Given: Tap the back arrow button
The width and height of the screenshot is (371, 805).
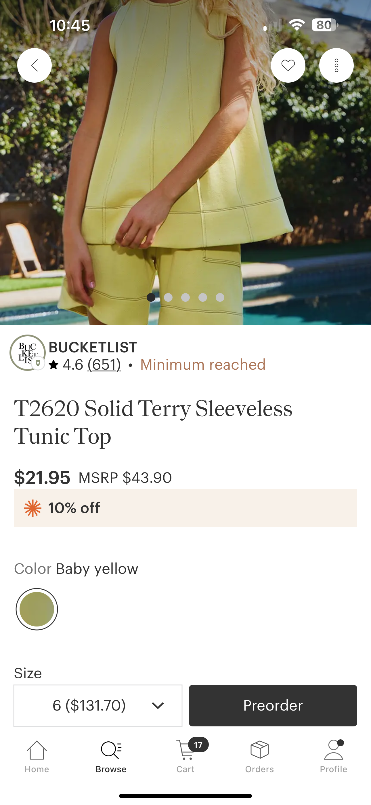Looking at the screenshot, I should [34, 65].
